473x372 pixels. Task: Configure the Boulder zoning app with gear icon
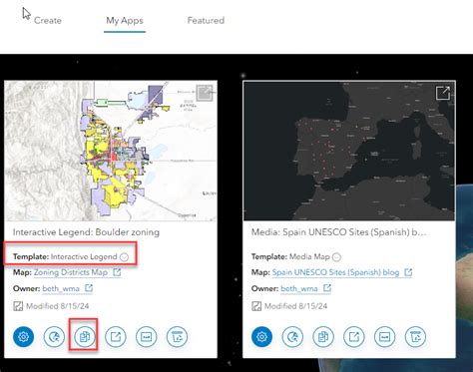23,337
